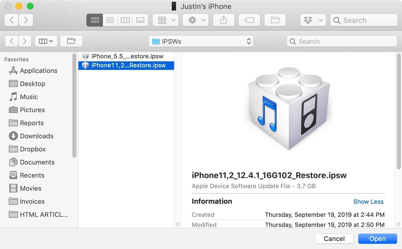The height and width of the screenshot is (249, 402).
Task: Expand the column view chevron next to sidebar
Action: click(51, 41)
